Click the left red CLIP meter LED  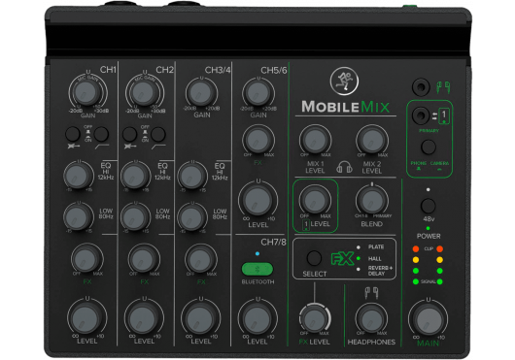point(416,248)
